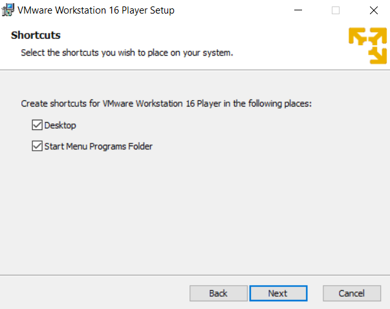Click the Start Menu Programs Folder label
The height and width of the screenshot is (309, 390).
point(98,146)
